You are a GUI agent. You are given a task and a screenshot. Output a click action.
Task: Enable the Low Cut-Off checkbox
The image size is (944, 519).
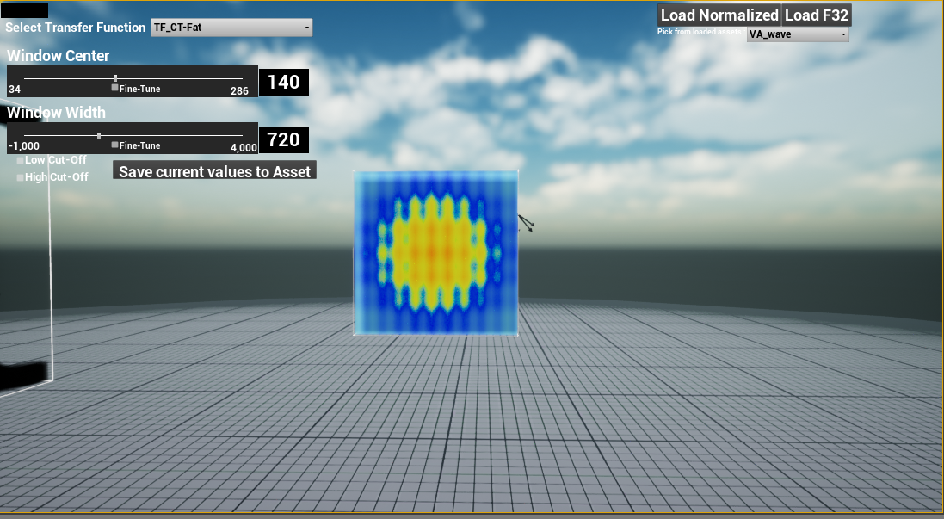[x=19, y=159]
